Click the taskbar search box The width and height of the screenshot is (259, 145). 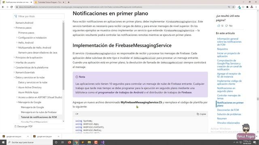coord(30,142)
